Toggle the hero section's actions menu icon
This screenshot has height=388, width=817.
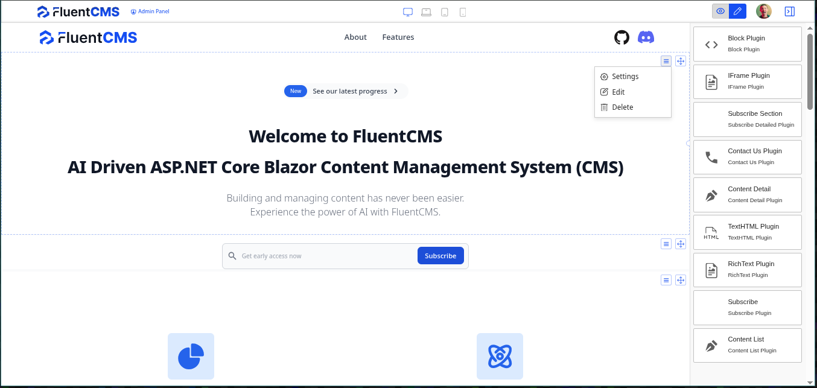click(666, 61)
